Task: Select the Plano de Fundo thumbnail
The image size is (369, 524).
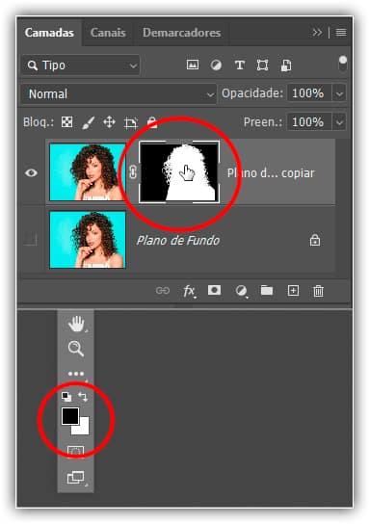Action: click(88, 240)
